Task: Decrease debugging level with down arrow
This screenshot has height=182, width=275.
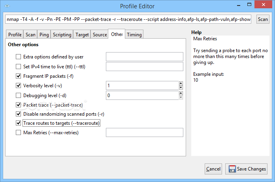Action: (181, 98)
